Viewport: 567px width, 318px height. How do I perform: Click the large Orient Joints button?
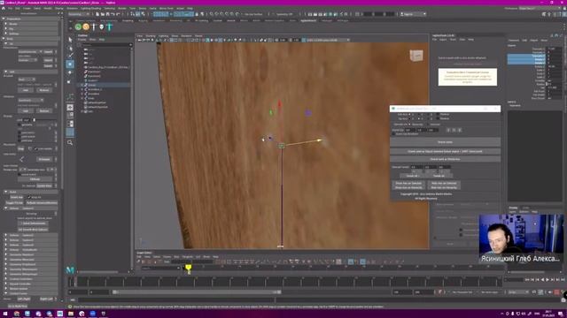[445, 142]
